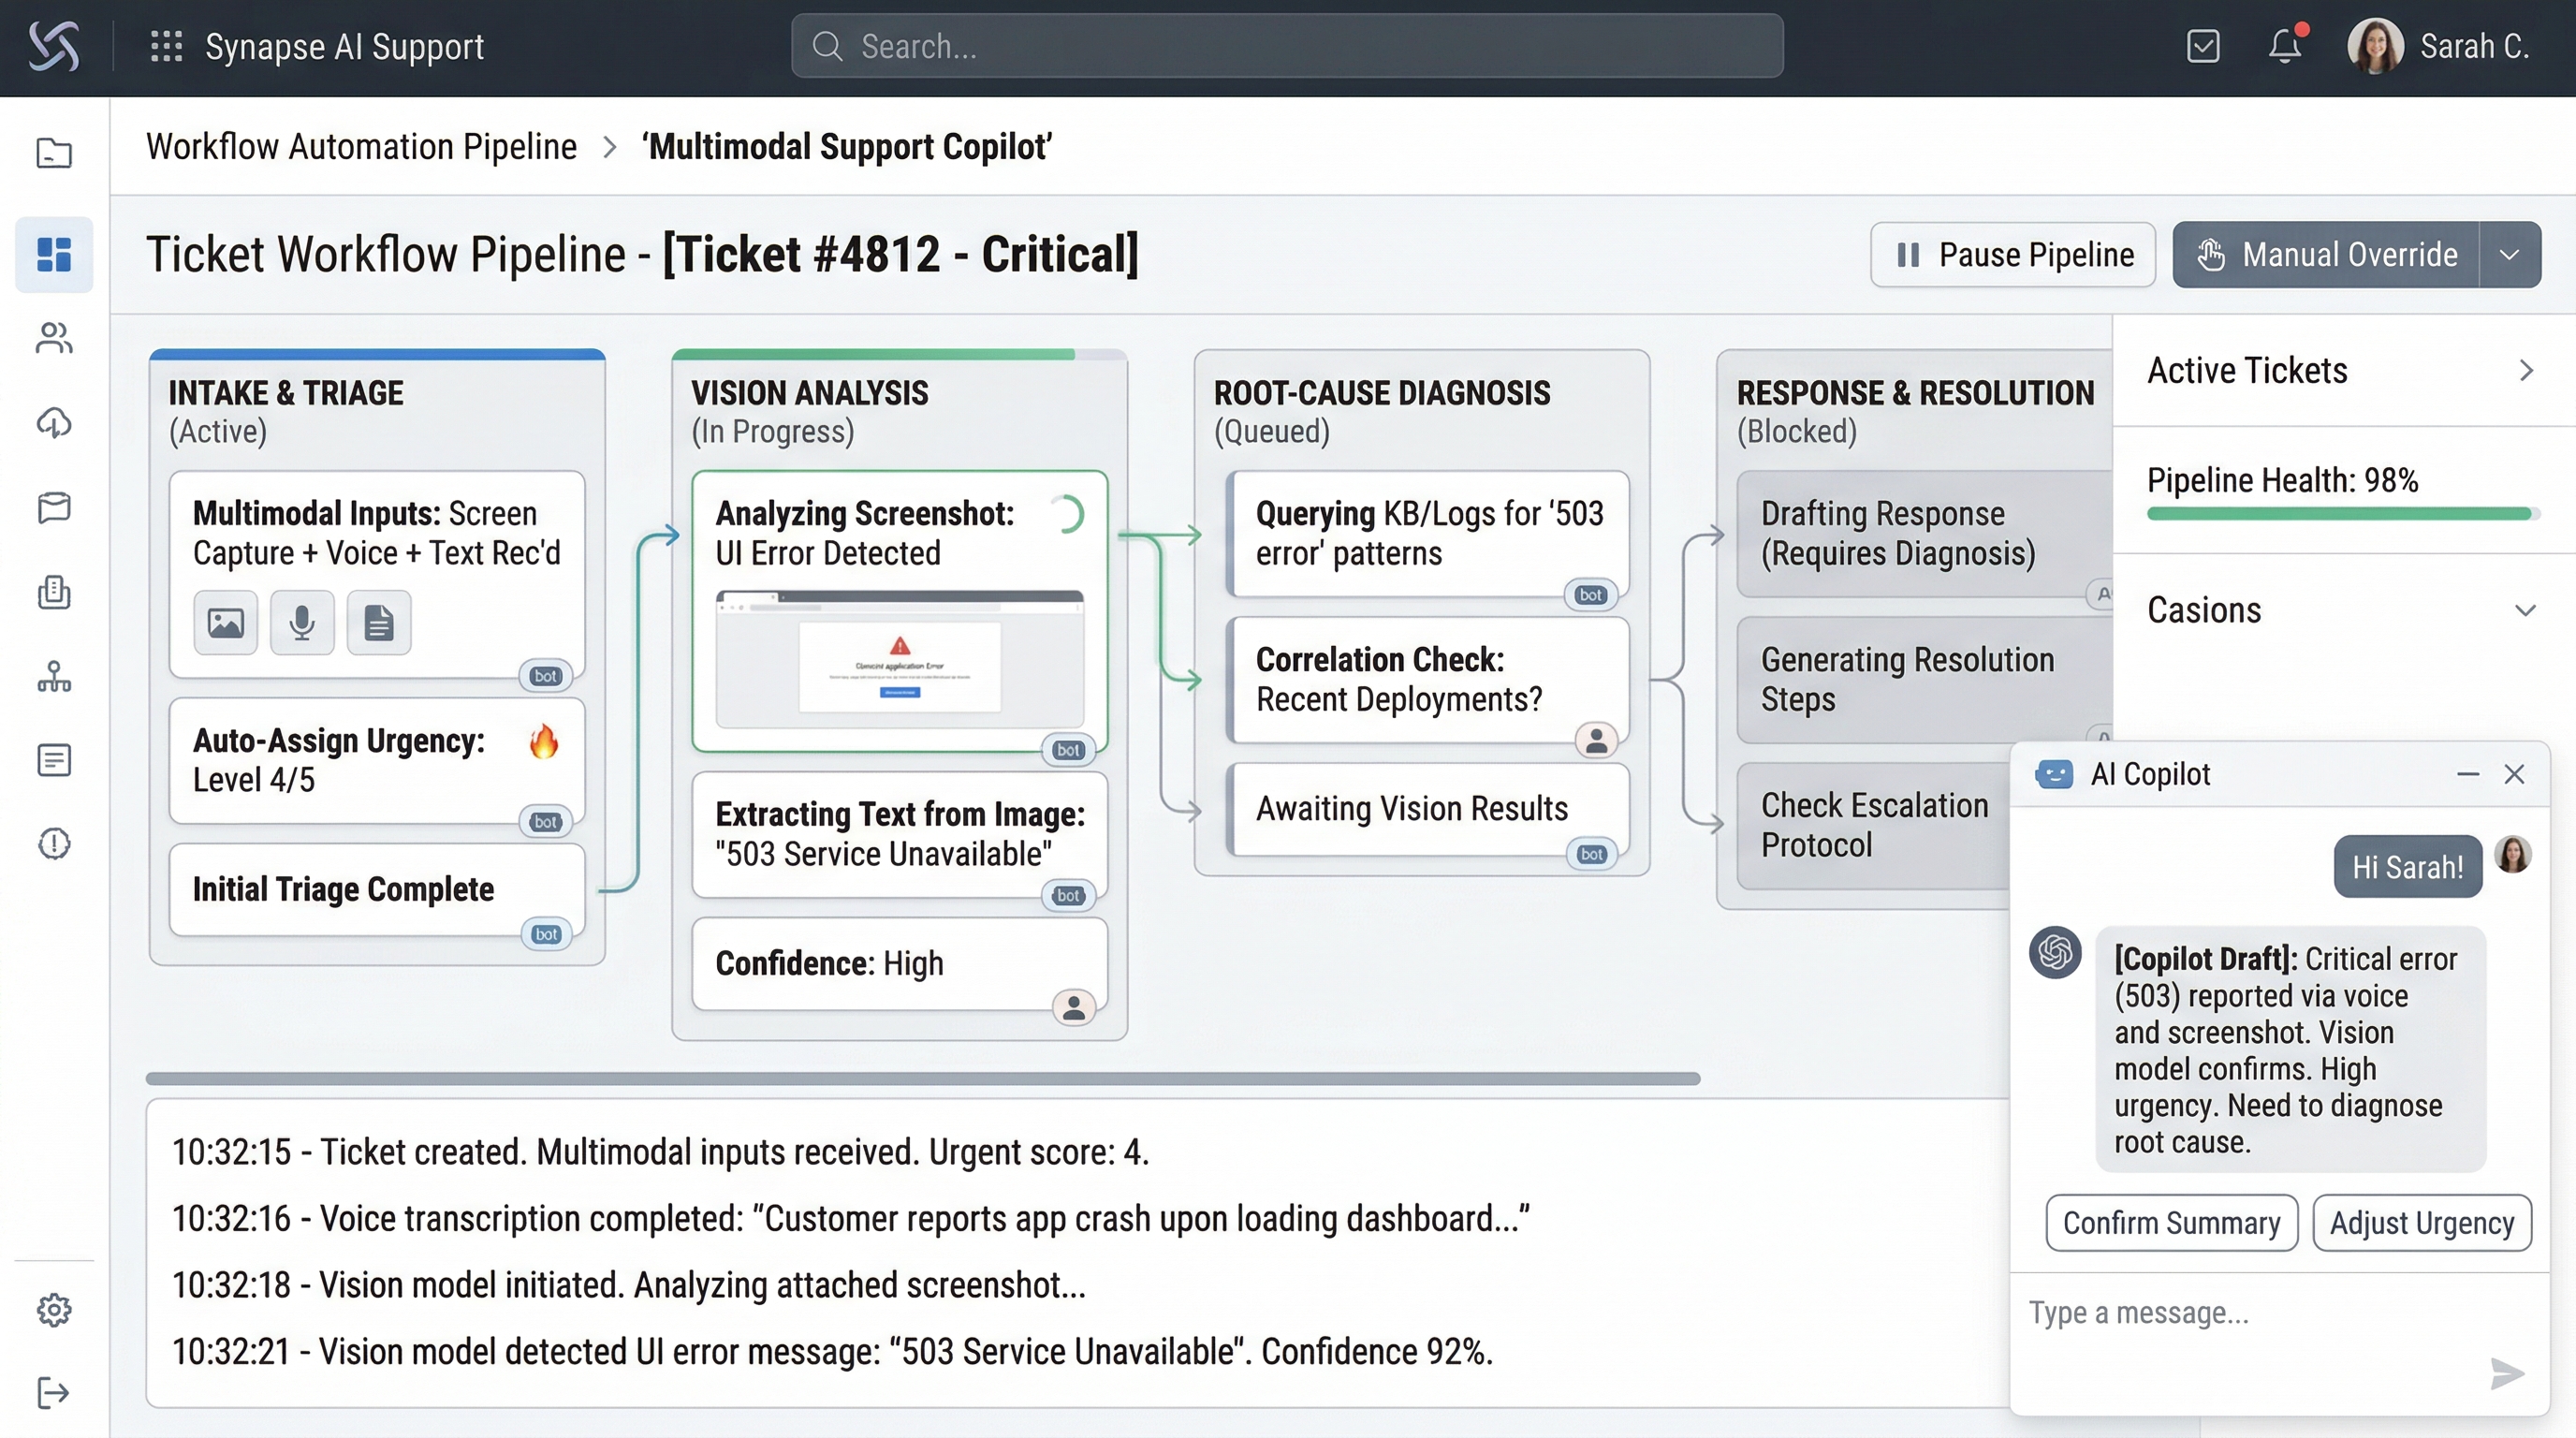This screenshot has height=1438, width=2576.
Task: Open the cloud sync icon in the sidebar
Action: coord(53,422)
